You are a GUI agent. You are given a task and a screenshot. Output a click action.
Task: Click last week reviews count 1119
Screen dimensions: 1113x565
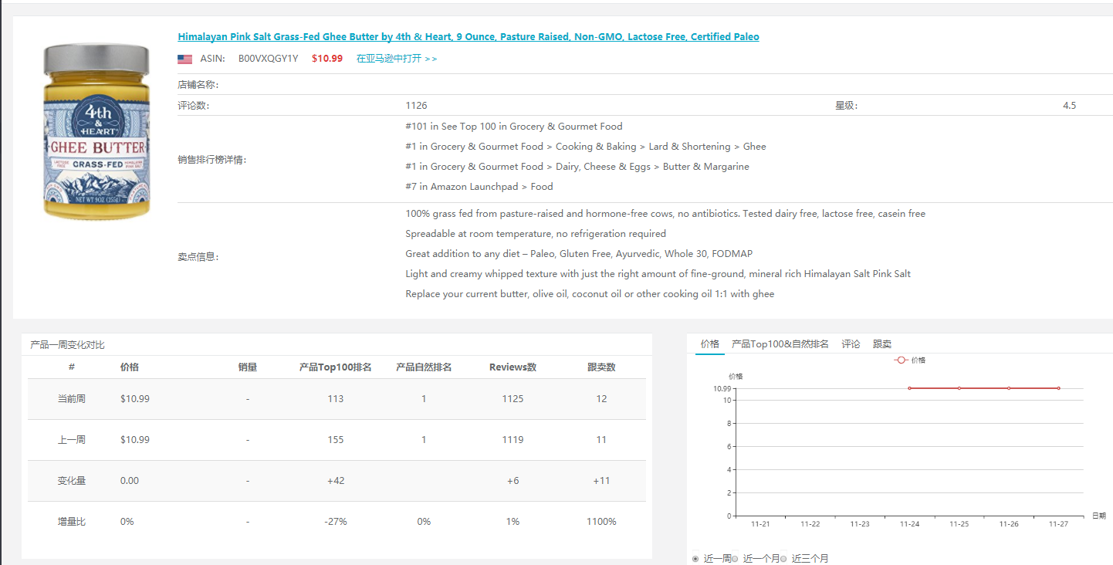(513, 440)
